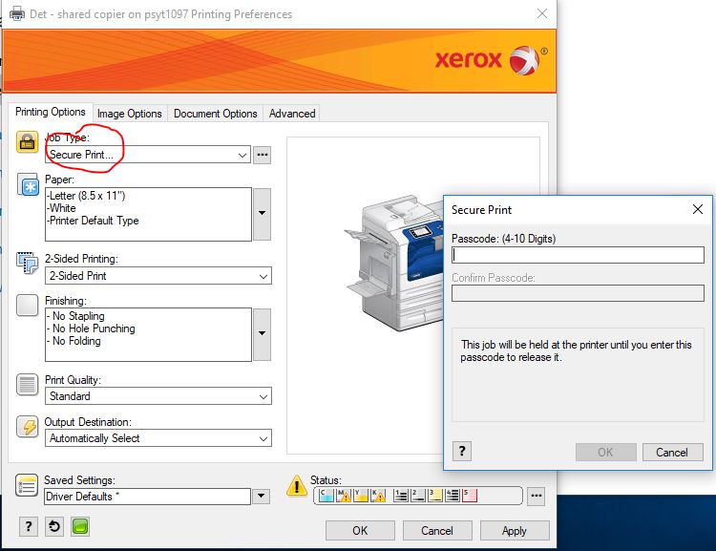Click the Job Type padlock icon
Image resolution: width=716 pixels, height=551 pixels.
[27, 142]
